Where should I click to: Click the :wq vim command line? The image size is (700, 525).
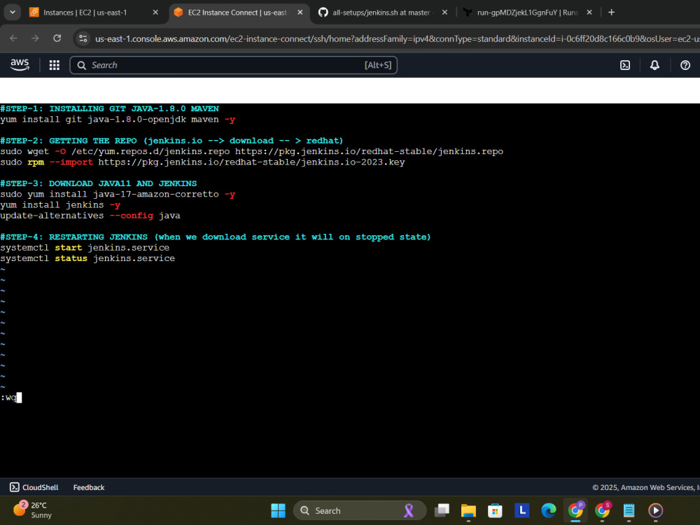[10, 398]
